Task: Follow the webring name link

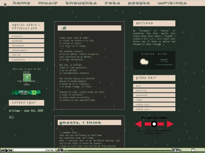Action: [27, 72]
